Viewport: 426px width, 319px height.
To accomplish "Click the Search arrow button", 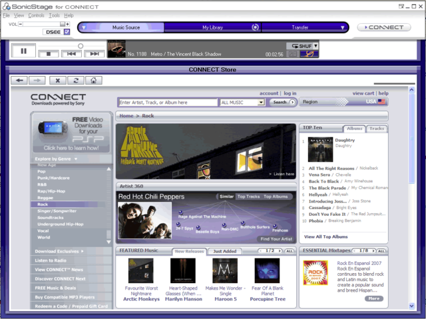I will pos(292,102).
